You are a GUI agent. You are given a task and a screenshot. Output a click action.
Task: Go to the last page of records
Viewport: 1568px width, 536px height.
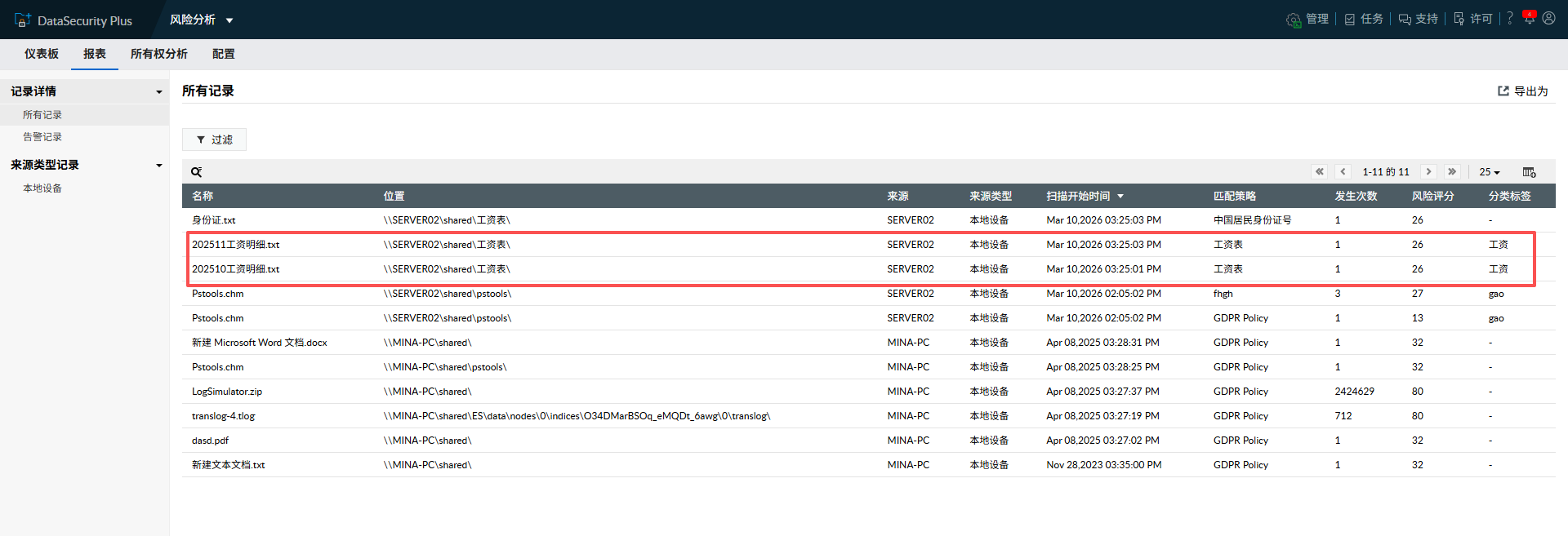click(x=1452, y=172)
